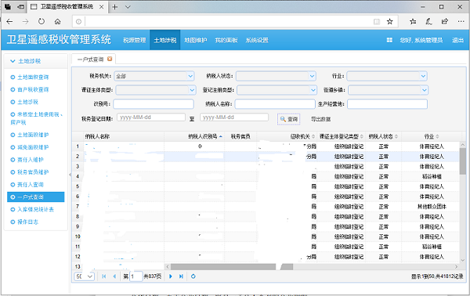Click the grid icon beside 您好
The width and height of the screenshot is (470, 296).
pos(389,40)
